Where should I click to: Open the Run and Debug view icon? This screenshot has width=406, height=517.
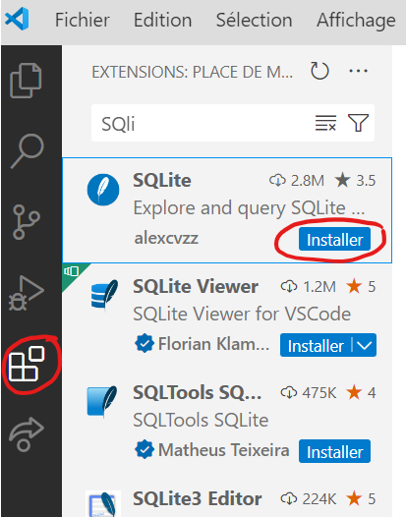coord(27,293)
